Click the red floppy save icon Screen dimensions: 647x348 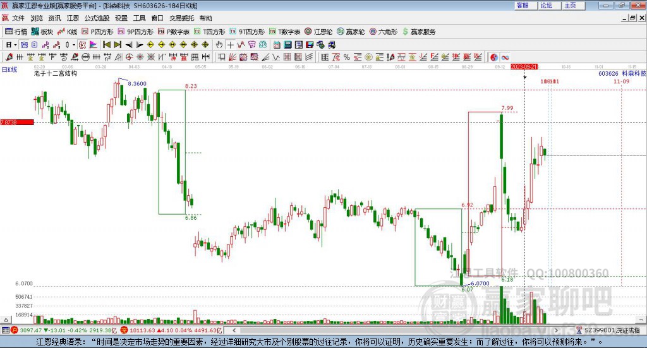tap(310, 45)
